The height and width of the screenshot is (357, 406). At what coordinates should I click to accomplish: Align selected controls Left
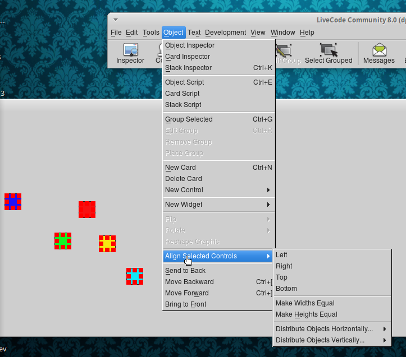pos(332,255)
